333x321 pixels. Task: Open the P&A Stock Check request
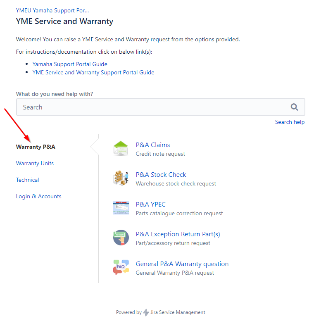(161, 174)
